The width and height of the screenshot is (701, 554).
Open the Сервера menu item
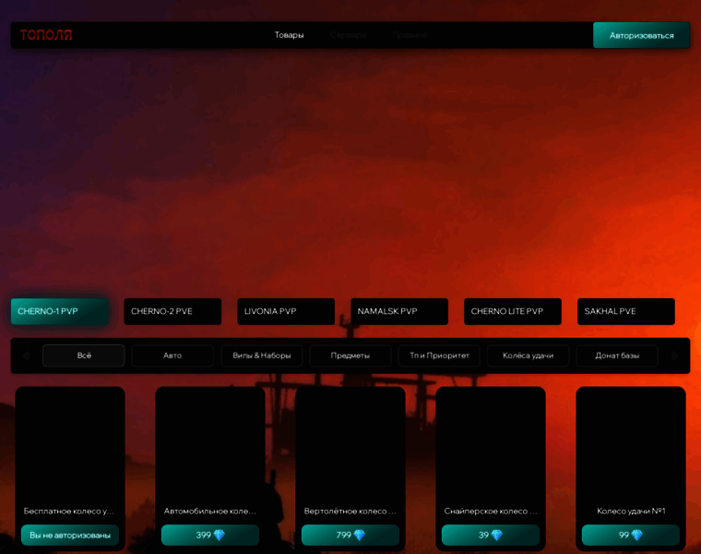tap(349, 35)
